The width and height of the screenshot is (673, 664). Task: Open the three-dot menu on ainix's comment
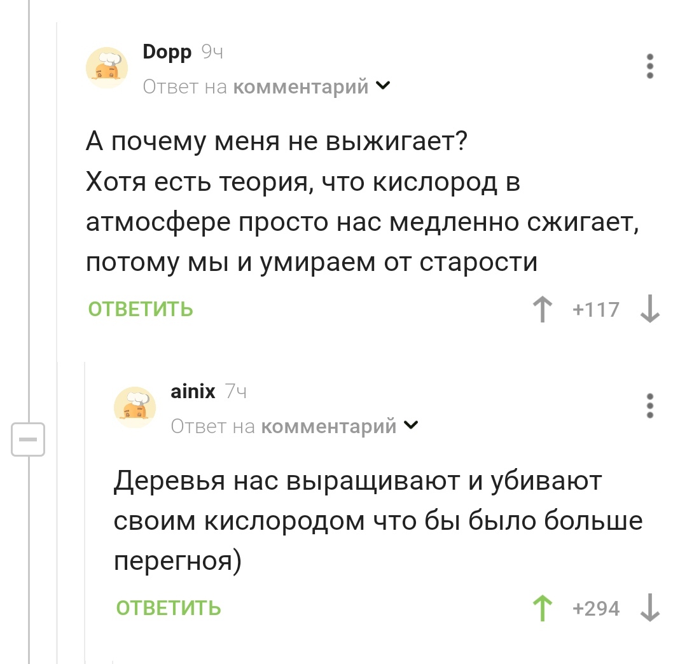[649, 406]
